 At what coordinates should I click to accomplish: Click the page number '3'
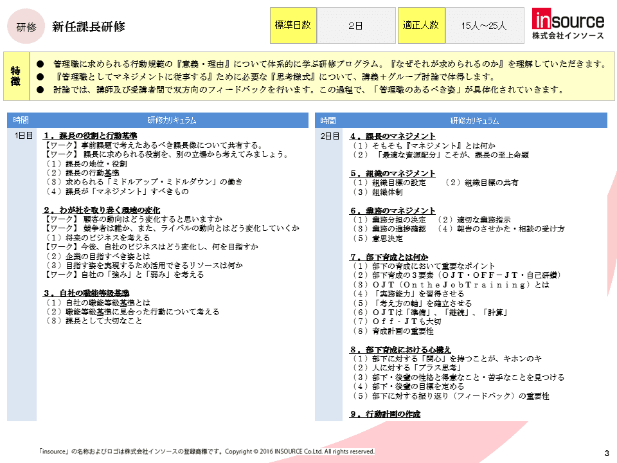click(606, 453)
